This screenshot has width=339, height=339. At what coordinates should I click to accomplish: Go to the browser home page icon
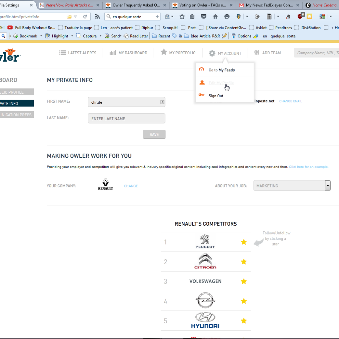click(x=215, y=17)
